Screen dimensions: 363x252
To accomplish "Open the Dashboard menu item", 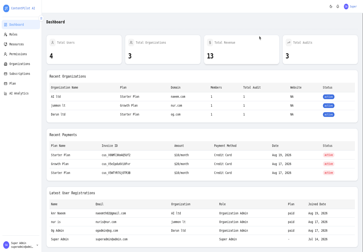I will pos(21,25).
